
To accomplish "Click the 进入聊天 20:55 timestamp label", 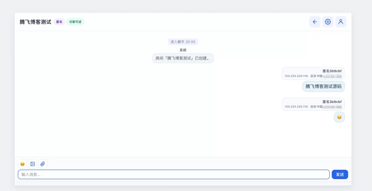I will pyautogui.click(x=183, y=42).
